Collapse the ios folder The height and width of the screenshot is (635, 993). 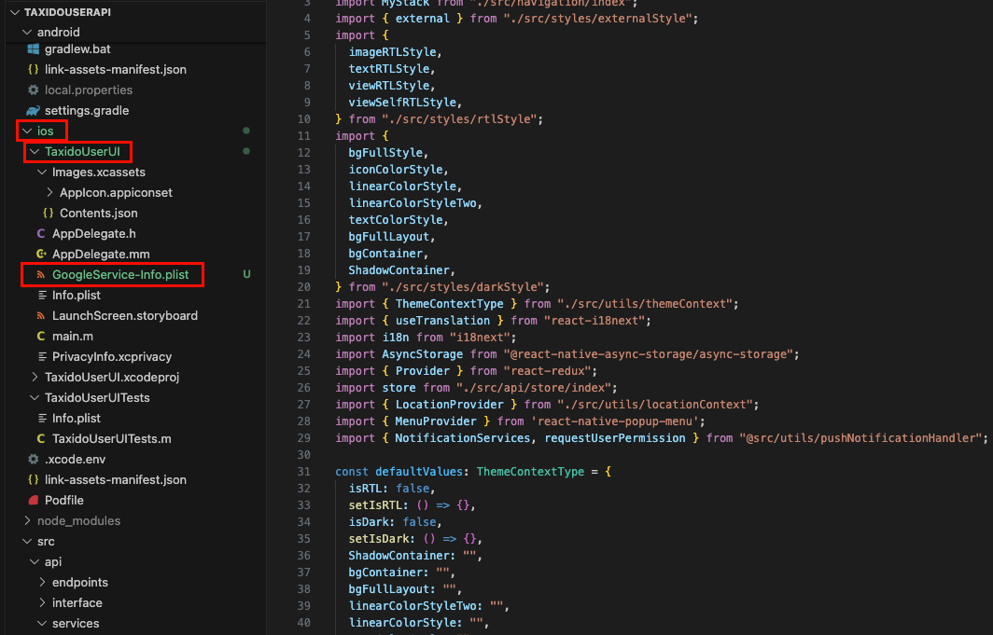27,131
